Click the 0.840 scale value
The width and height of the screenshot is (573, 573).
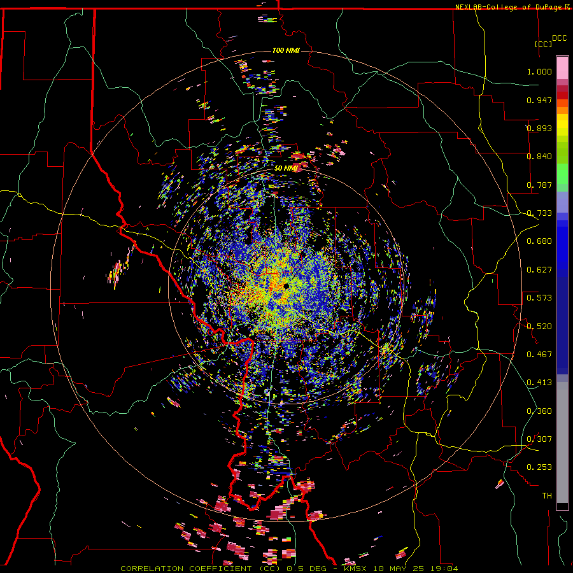coord(539,157)
